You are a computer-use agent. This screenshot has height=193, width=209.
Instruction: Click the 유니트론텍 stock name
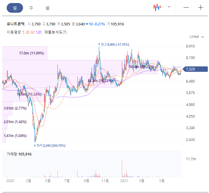click(x=16, y=24)
